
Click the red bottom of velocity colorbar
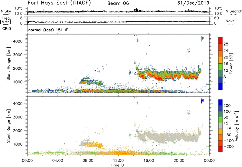(221, 149)
